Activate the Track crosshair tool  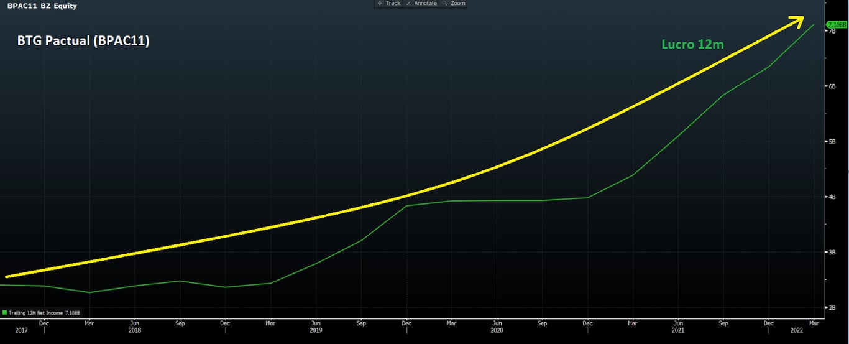[x=388, y=3]
